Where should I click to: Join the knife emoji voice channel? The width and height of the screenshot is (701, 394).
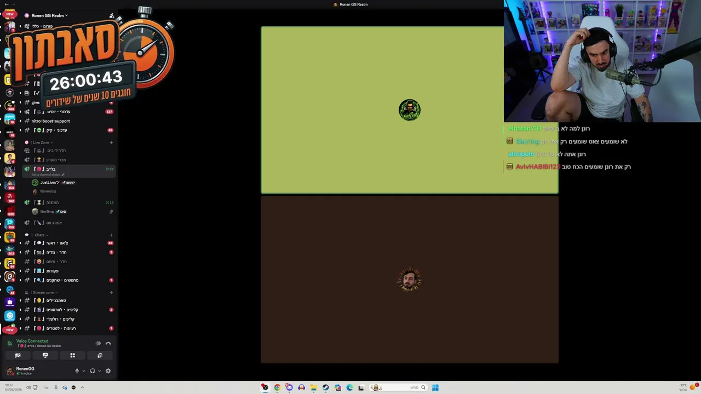click(x=68, y=223)
